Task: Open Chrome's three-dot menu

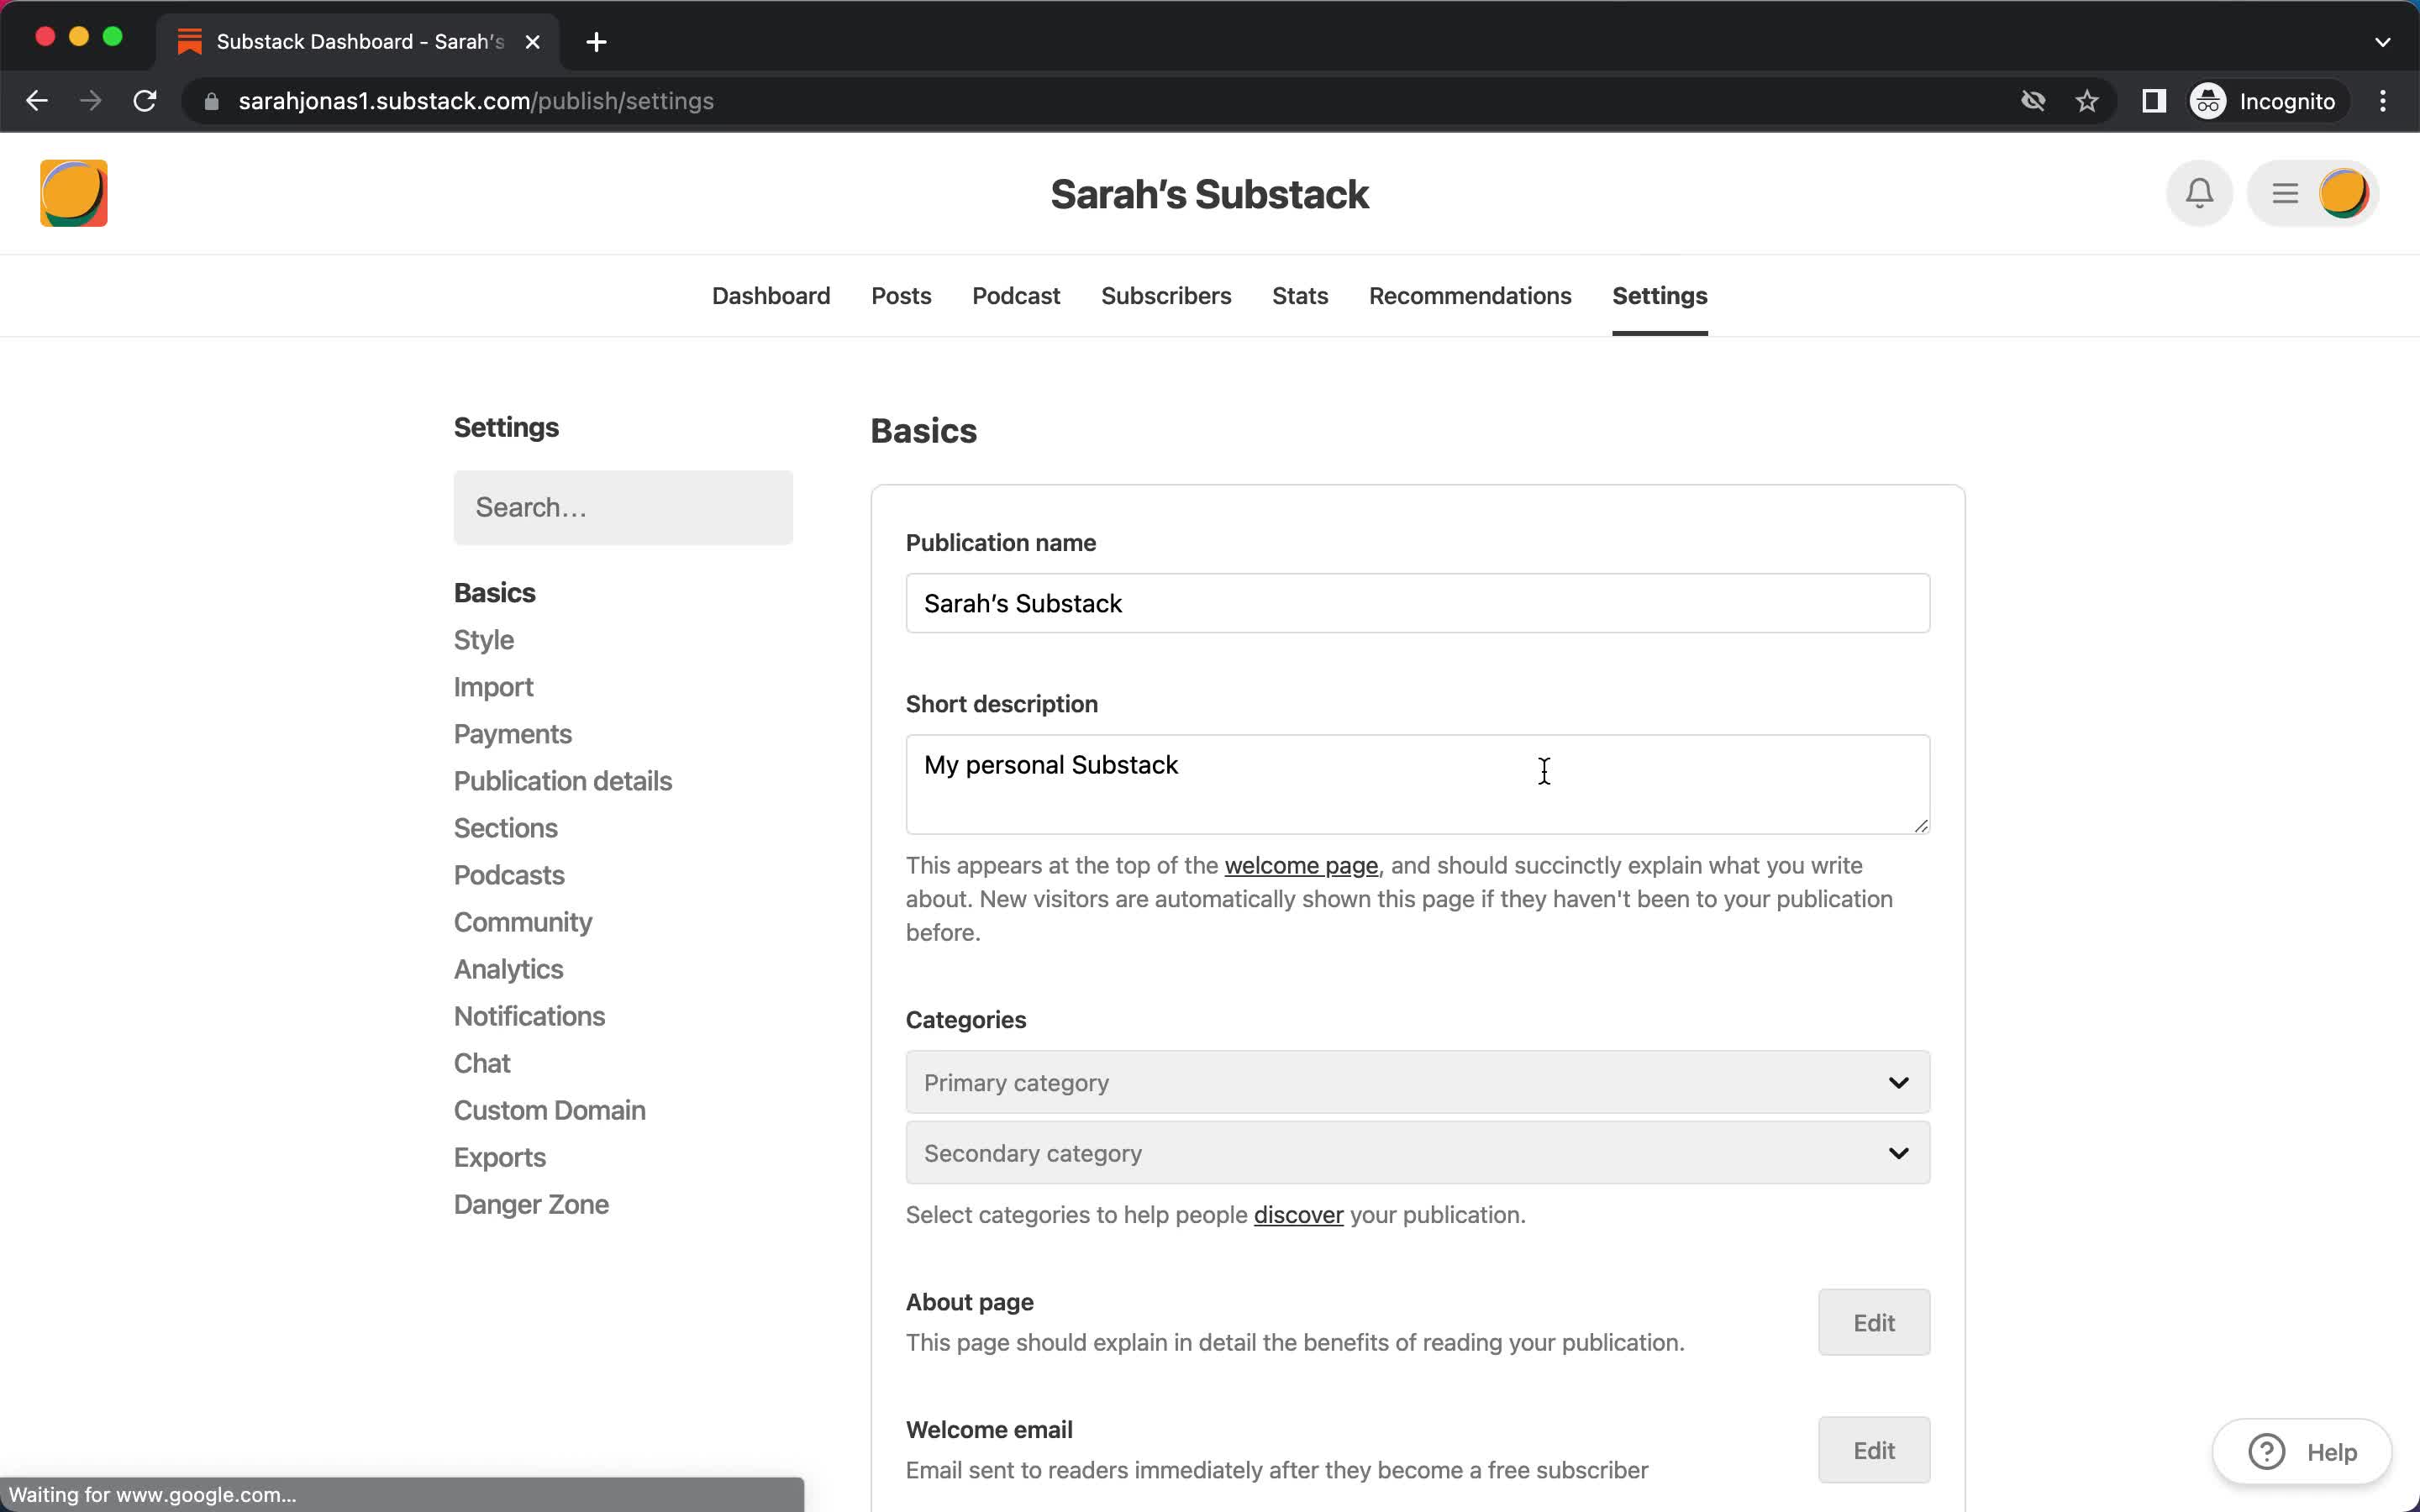Action: (x=2383, y=101)
